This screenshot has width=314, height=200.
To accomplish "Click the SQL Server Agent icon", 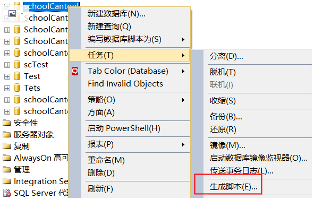I will [7, 193].
